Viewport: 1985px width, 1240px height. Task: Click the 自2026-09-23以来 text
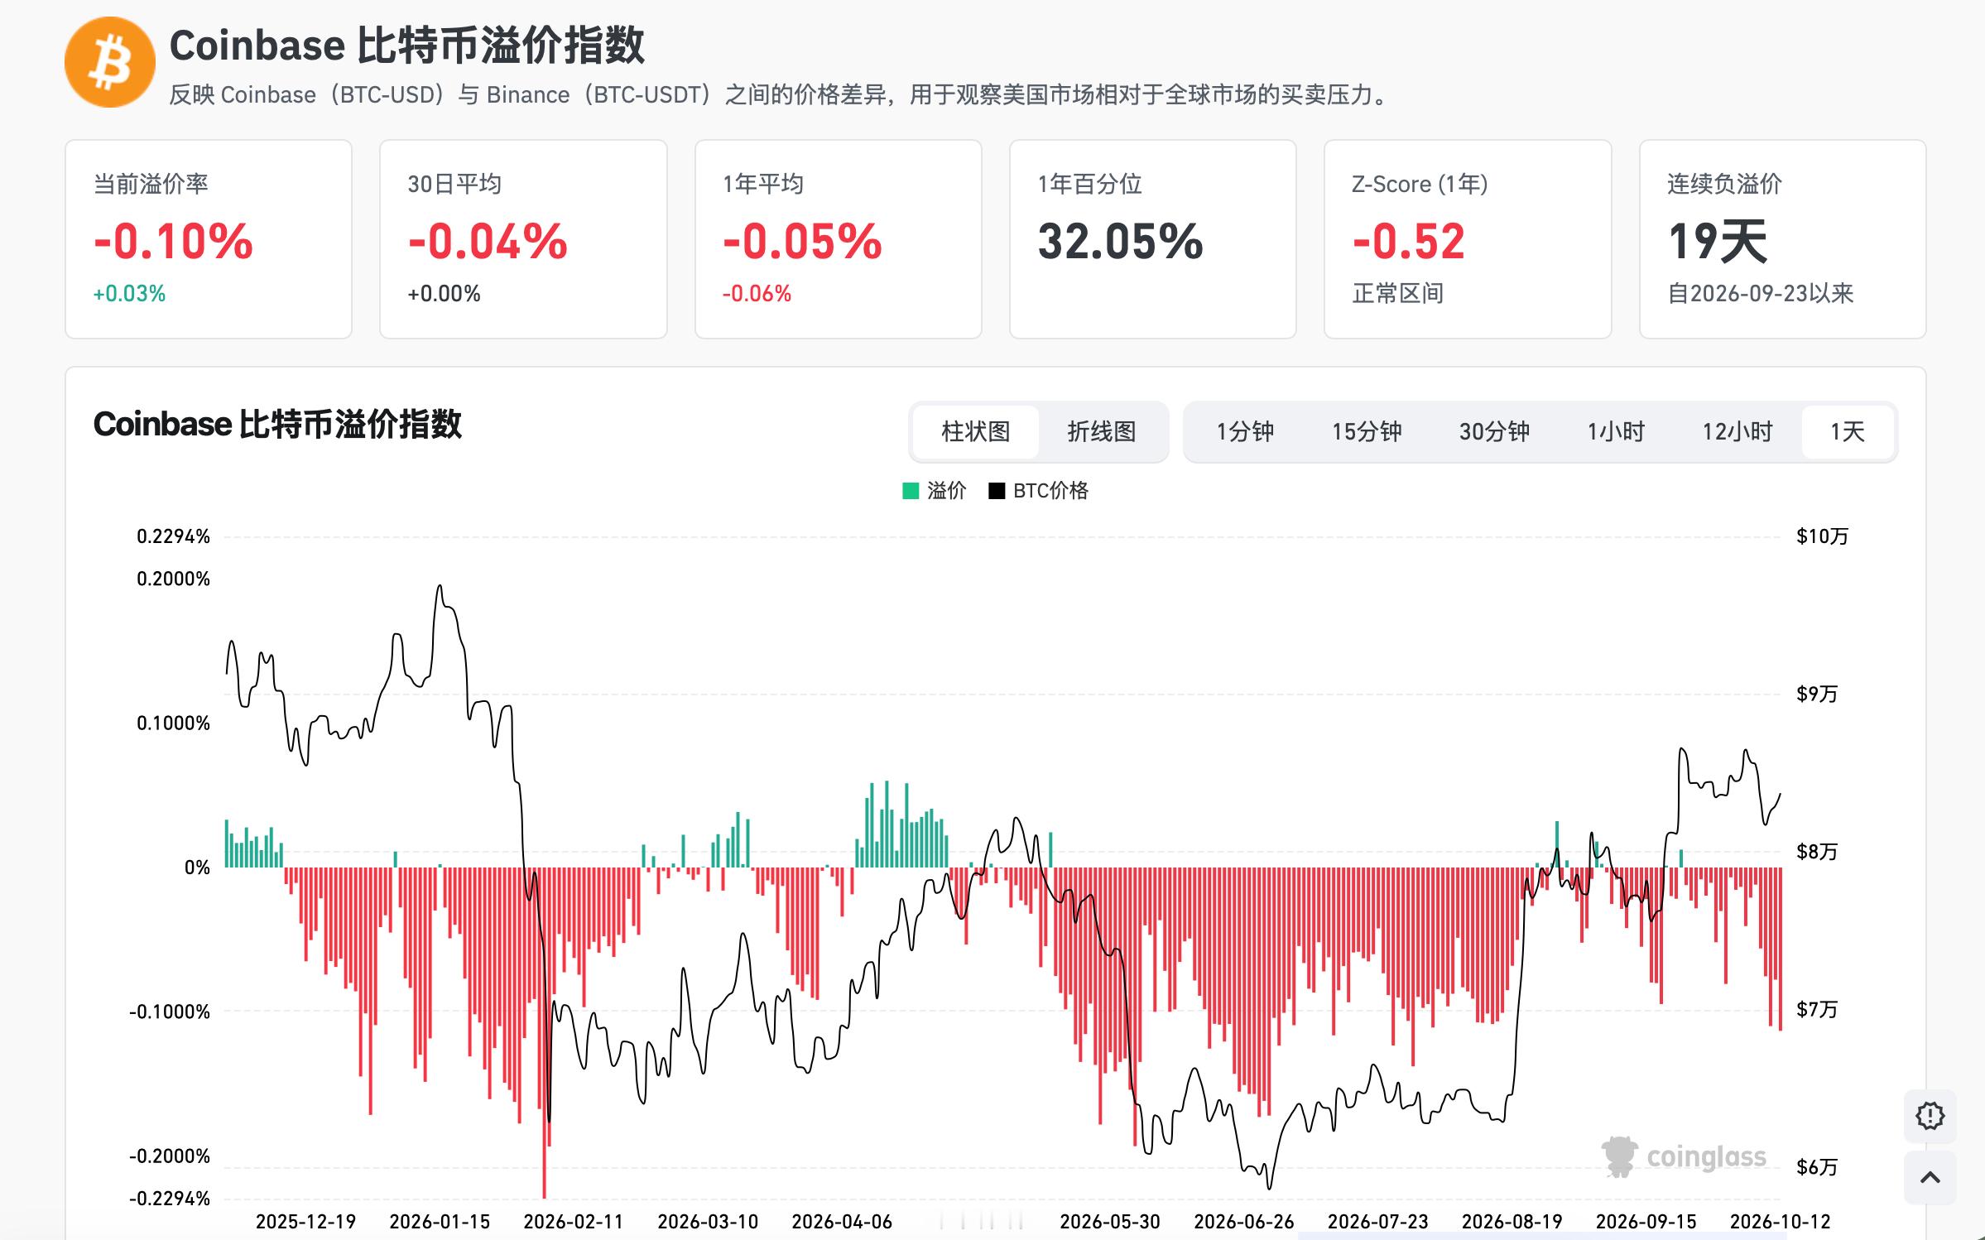[x=1761, y=293]
